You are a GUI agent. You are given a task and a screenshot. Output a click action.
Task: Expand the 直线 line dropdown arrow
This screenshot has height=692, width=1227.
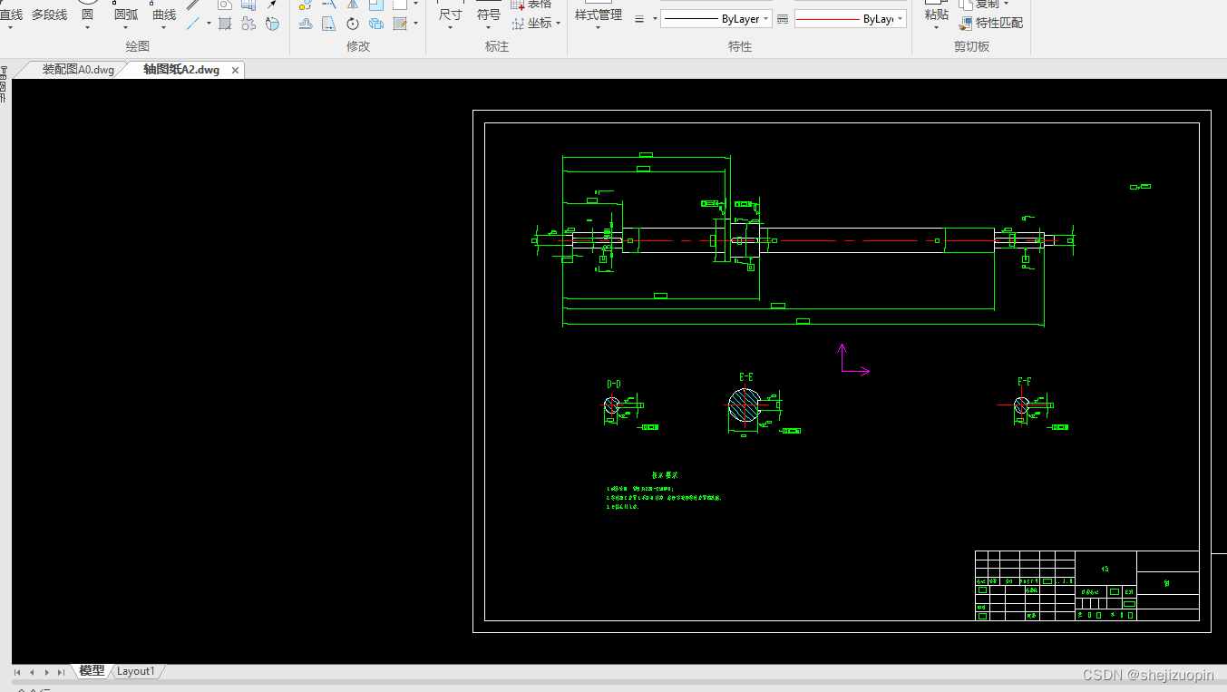10,27
